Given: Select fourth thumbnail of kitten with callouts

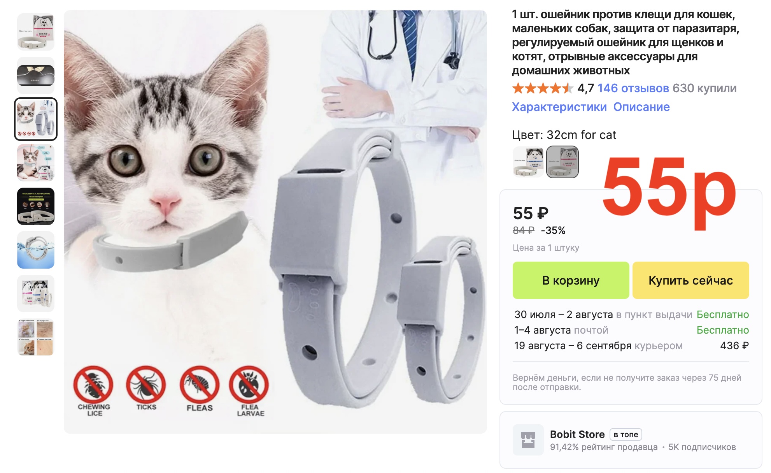Looking at the screenshot, I should coord(36,163).
